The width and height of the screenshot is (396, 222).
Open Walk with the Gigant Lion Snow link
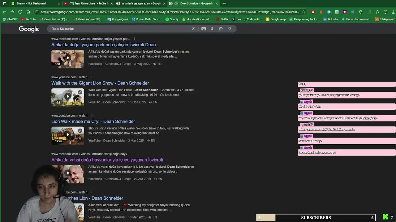tap(100, 83)
